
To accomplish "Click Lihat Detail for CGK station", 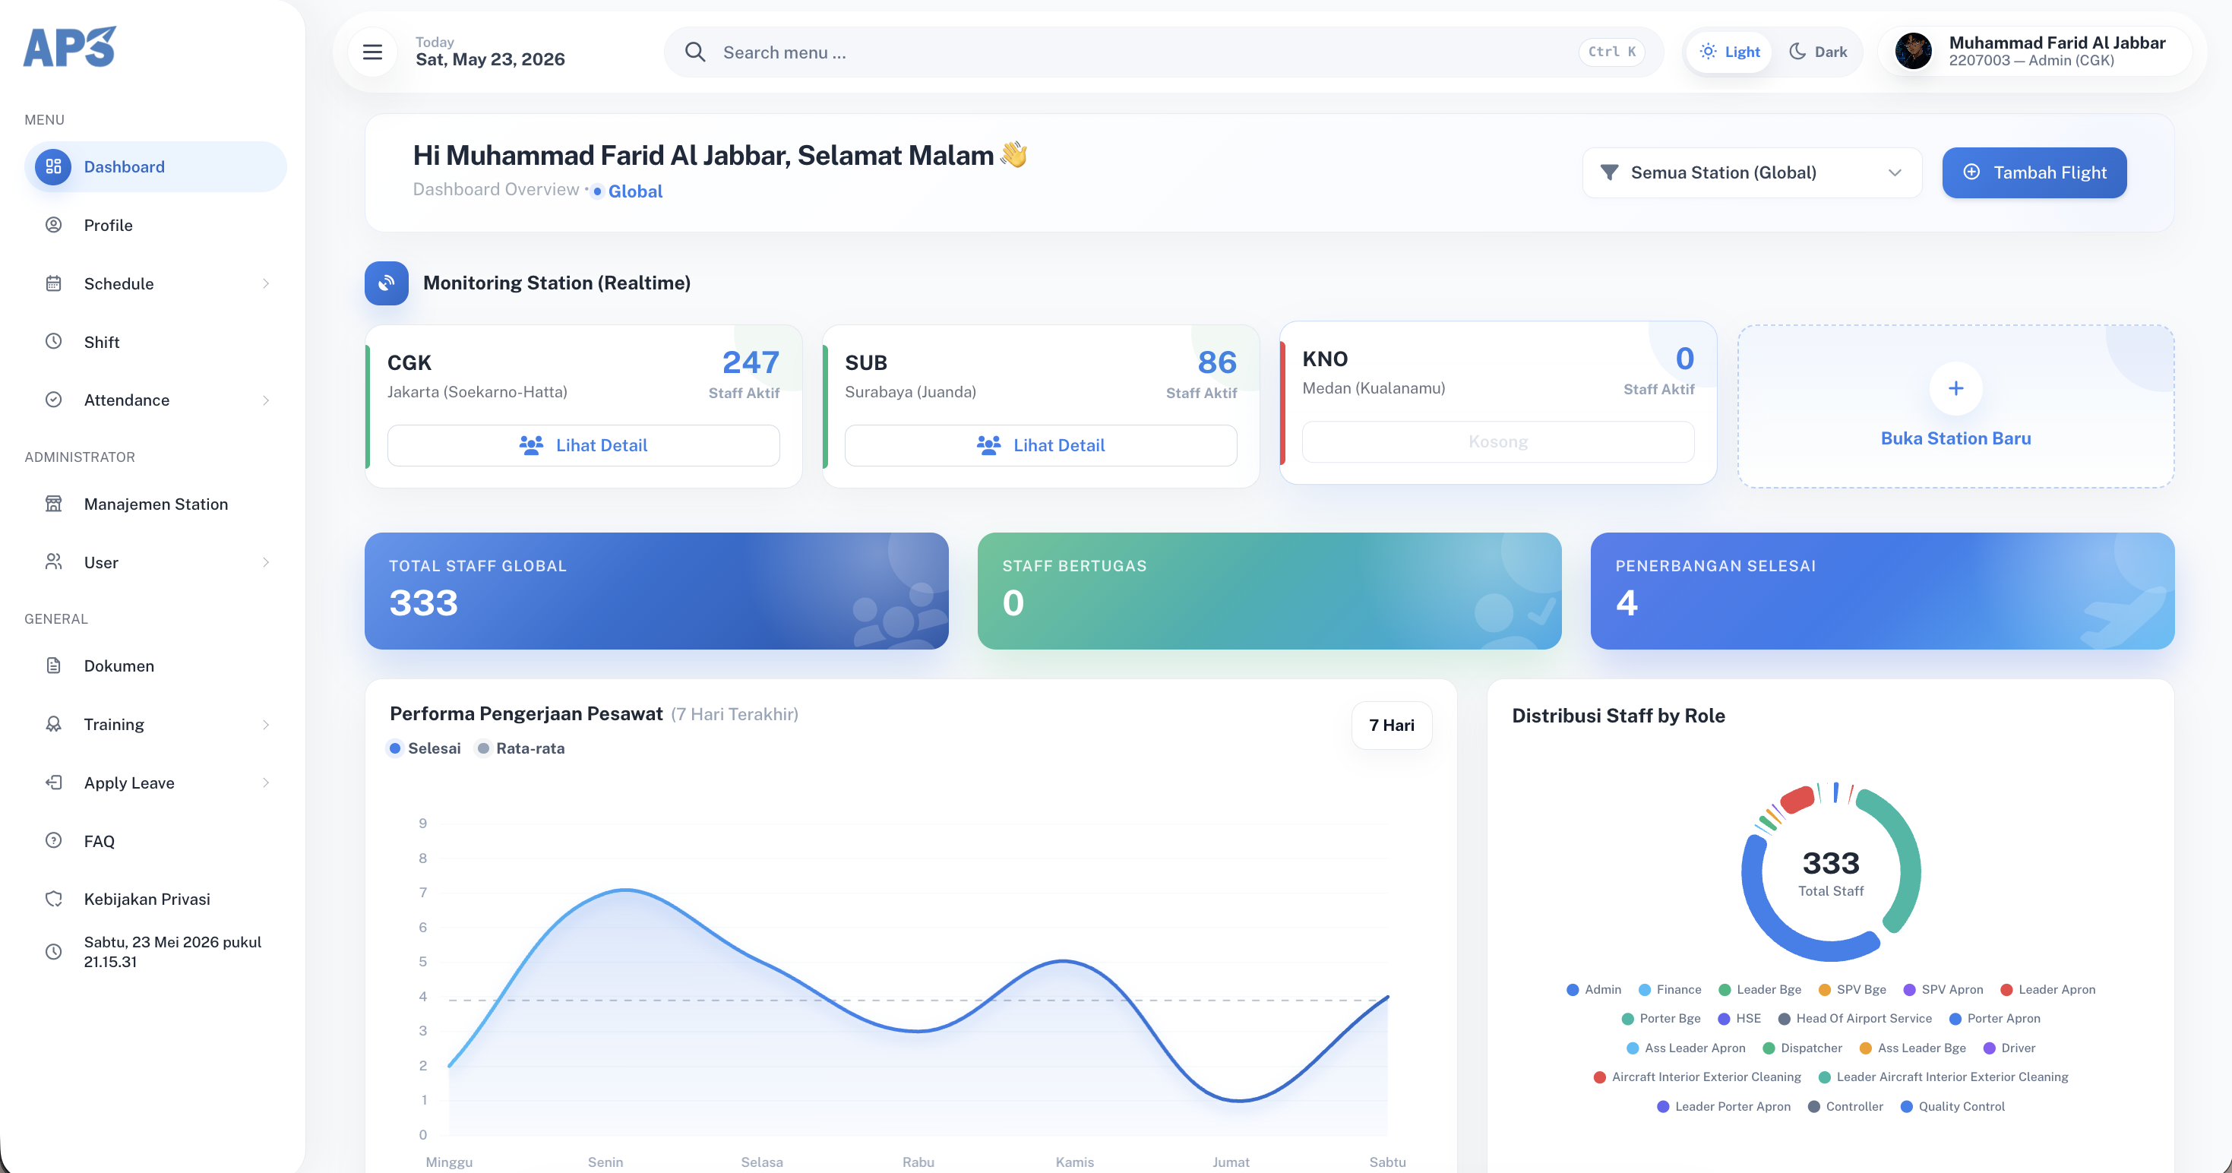I will click(x=583, y=445).
